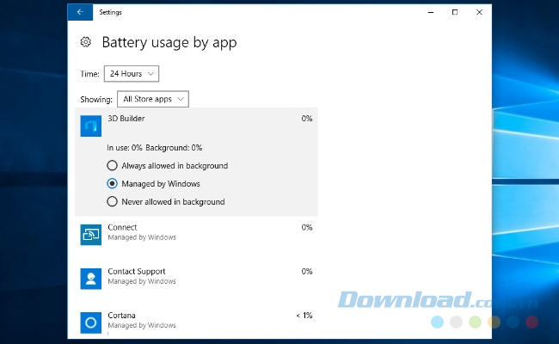Click the Battery usage by app heading
559x344 pixels.
point(169,42)
